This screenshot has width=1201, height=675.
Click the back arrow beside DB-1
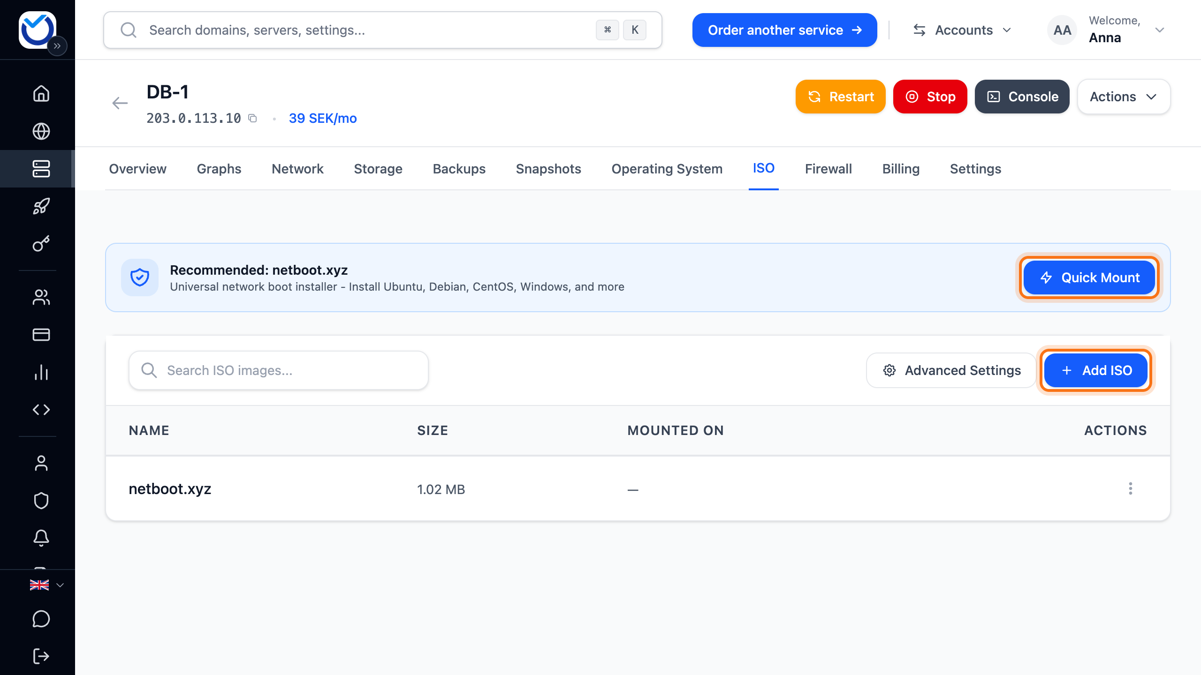(x=120, y=103)
